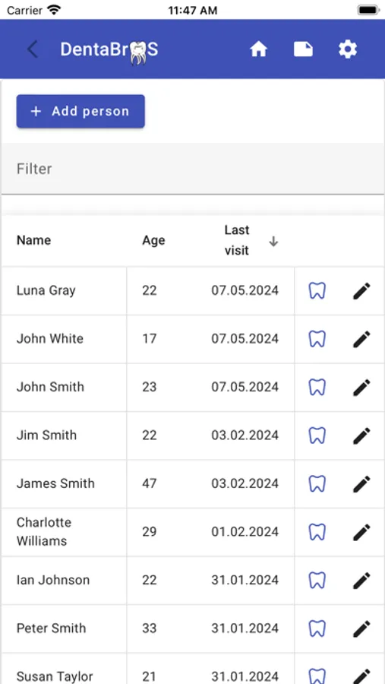
Task: Edit Charlotte Williams's record
Action: 361,532
